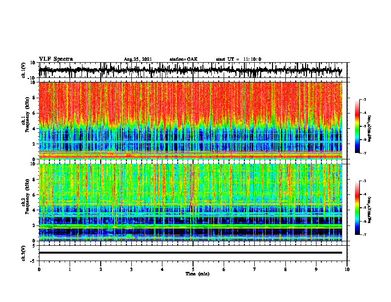Click the ch.3(V) axis label
391x302 pixels.
[x=24, y=253]
